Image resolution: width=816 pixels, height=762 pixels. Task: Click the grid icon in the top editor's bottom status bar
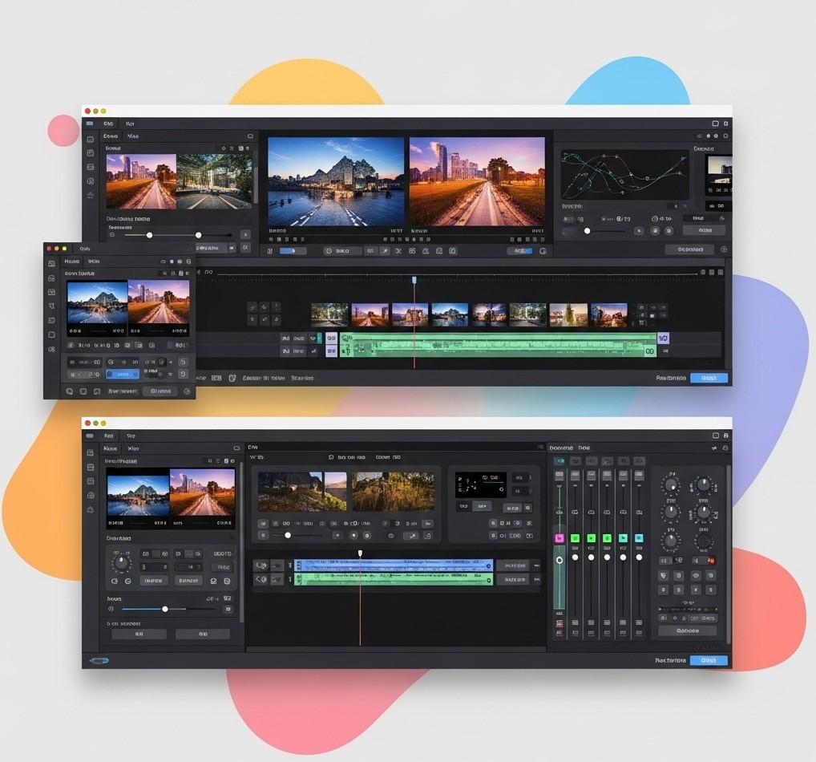[x=216, y=378]
